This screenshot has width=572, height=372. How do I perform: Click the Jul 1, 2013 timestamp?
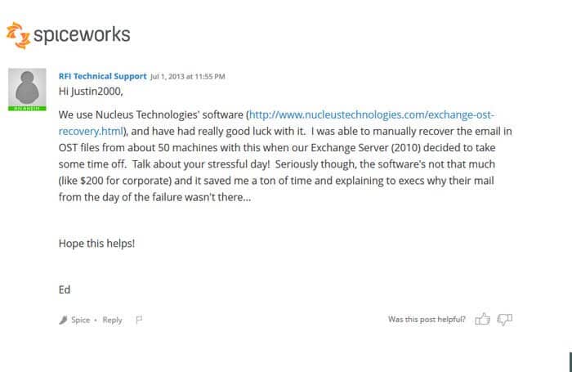pyautogui.click(x=187, y=77)
